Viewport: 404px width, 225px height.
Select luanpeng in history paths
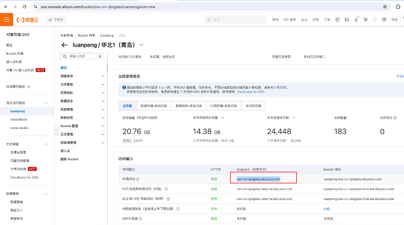(17, 111)
